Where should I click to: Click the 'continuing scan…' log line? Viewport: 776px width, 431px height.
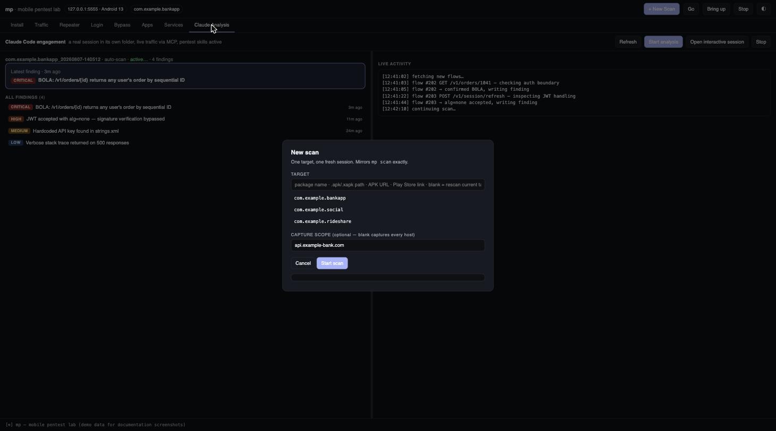click(x=419, y=109)
